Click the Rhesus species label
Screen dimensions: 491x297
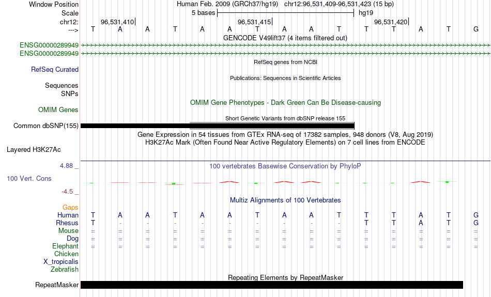[x=67, y=223]
